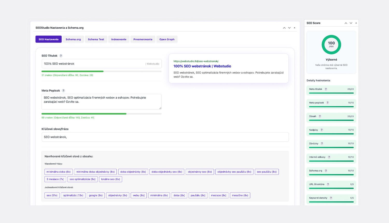Screen dimensions: 389x223
Task: Select the Indexovanie tab
Action: pyautogui.click(x=119, y=39)
